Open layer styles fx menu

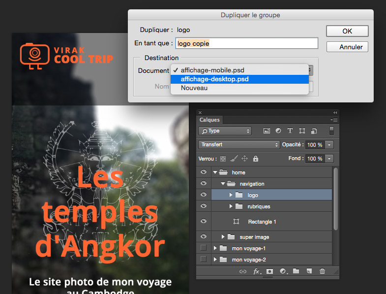click(x=257, y=271)
